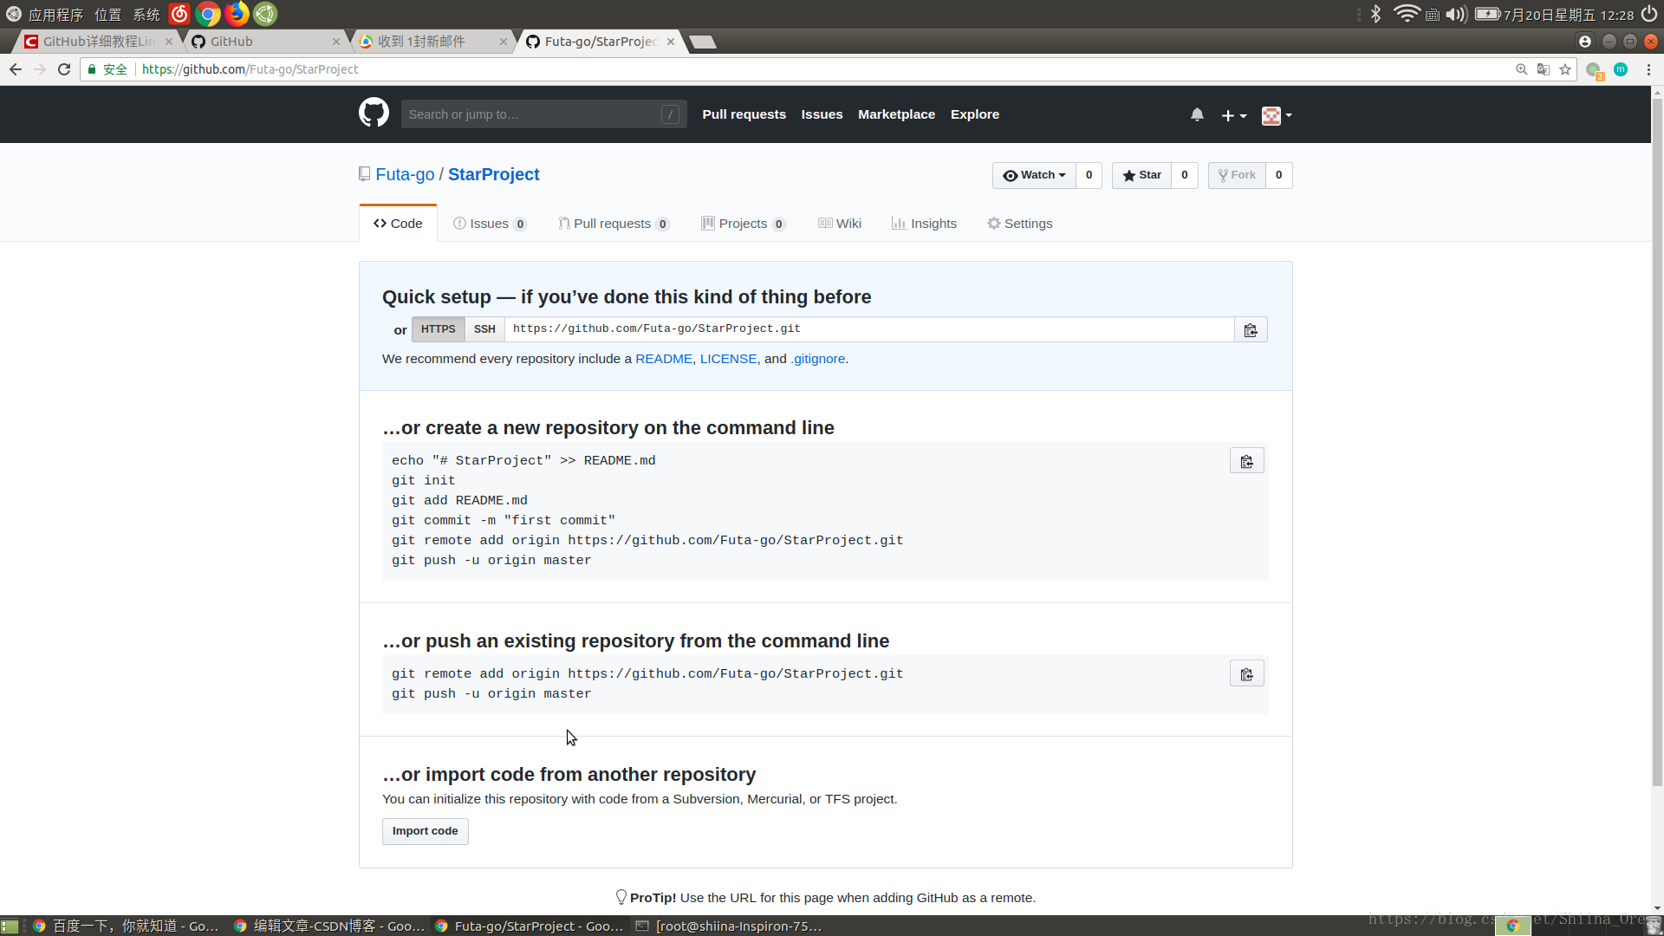Viewport: 1664px width, 936px height.
Task: Open the repository Issues tab
Action: tap(490, 224)
